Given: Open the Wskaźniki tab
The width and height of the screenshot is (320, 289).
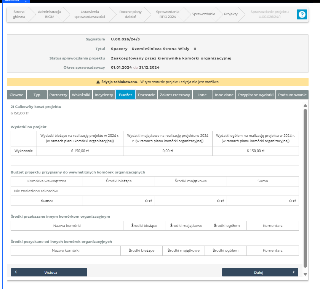Looking at the screenshot, I should (x=81, y=95).
